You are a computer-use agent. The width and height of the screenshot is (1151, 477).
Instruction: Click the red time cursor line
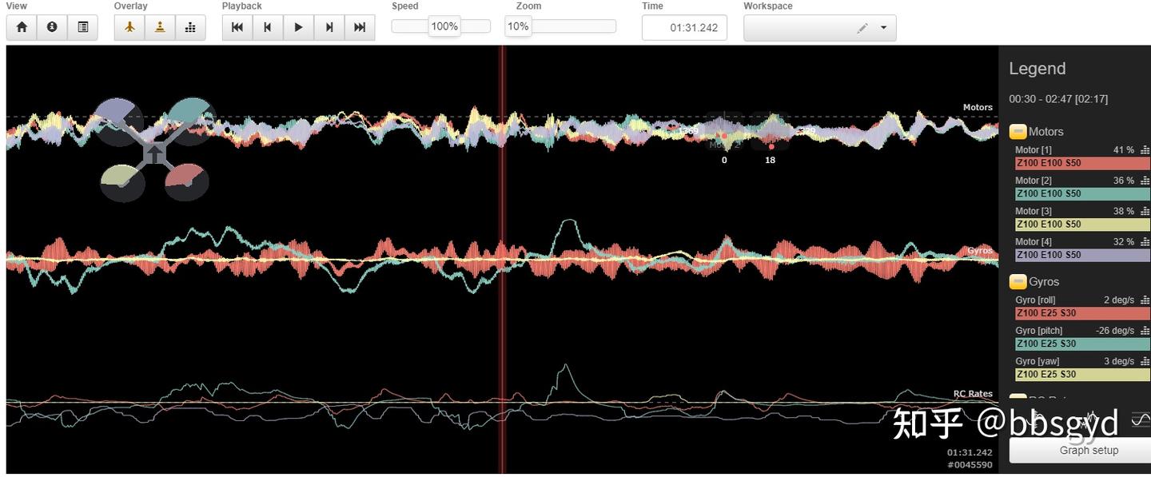click(503, 260)
